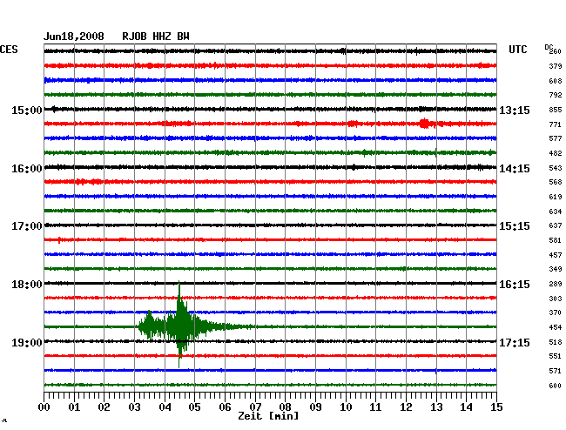Click minute axis tick label 02

click(x=104, y=407)
